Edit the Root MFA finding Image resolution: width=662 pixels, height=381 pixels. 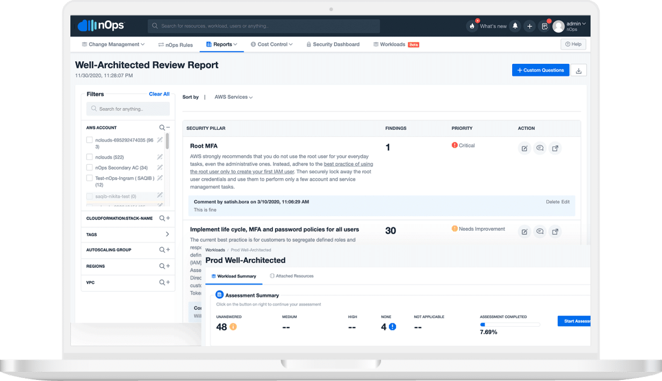pyautogui.click(x=524, y=149)
